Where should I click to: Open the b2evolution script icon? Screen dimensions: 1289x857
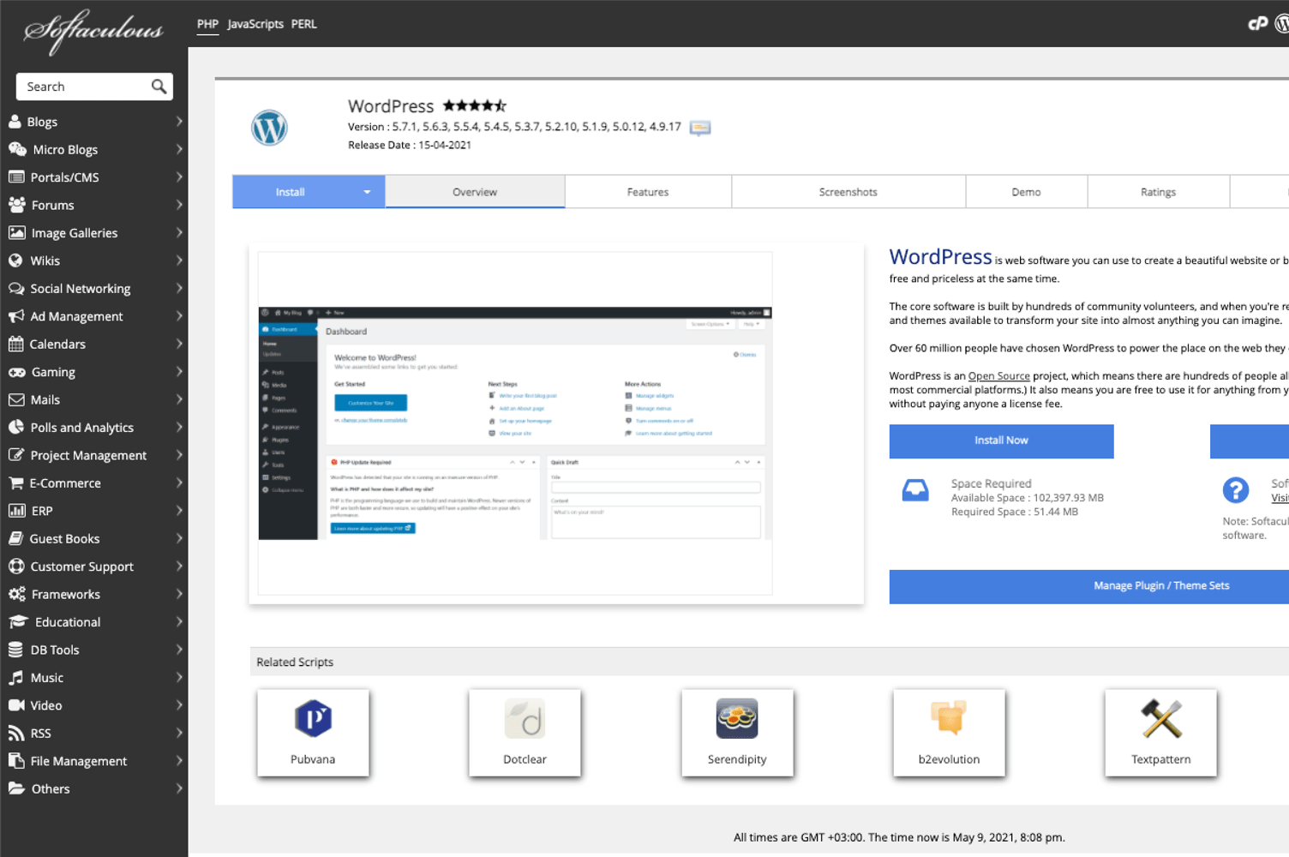click(x=949, y=719)
